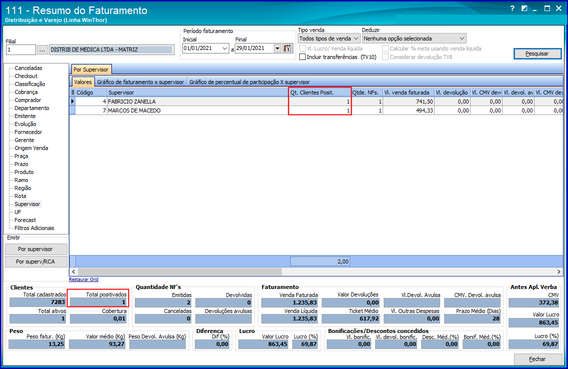Open the calendar icon beside Final date

coord(288,48)
